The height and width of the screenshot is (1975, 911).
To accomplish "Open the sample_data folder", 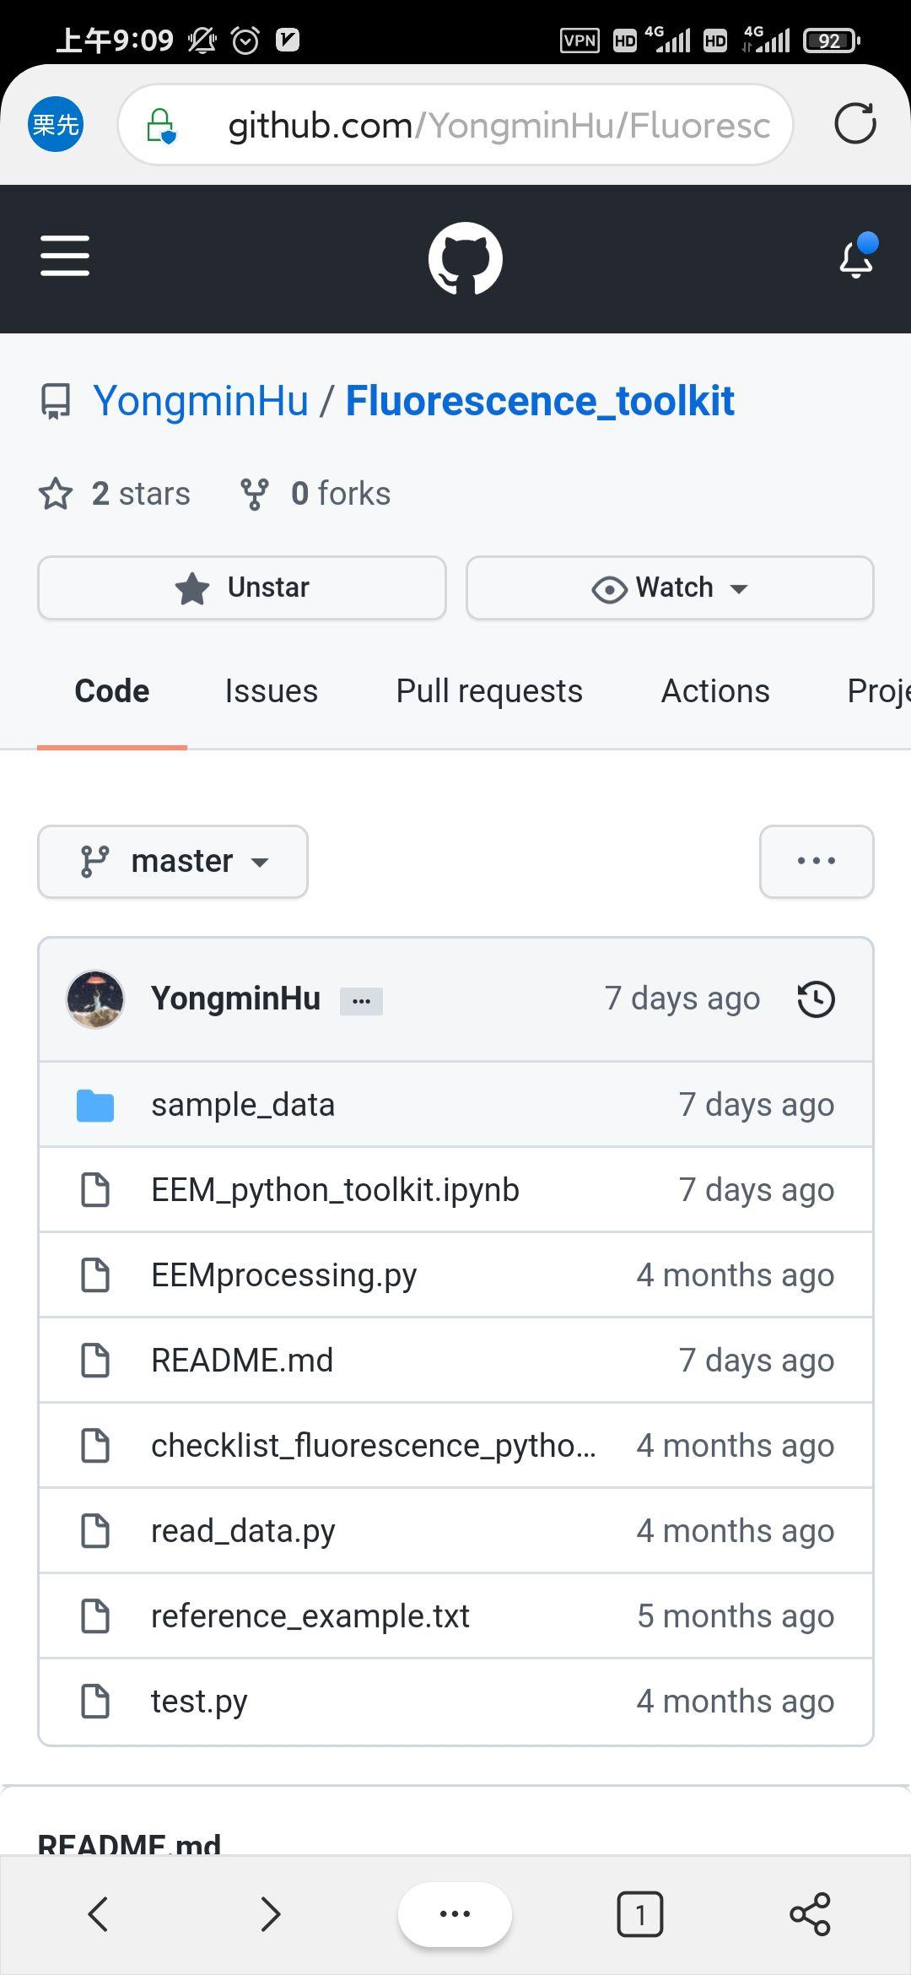I will click(243, 1104).
